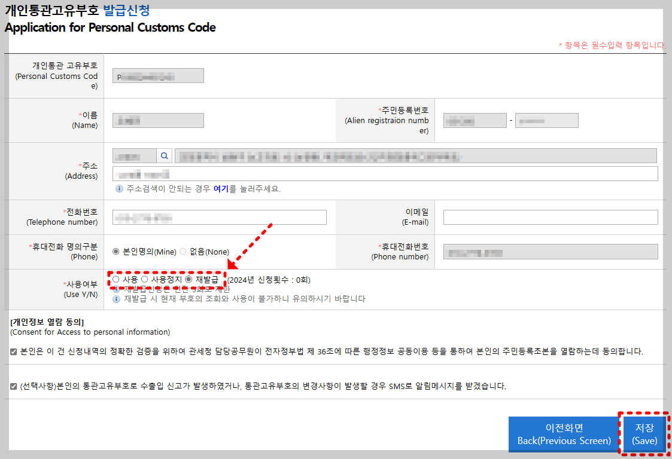Select the 사용 (Use) radio button
Viewport: 672px width, 459px height.
[115, 279]
